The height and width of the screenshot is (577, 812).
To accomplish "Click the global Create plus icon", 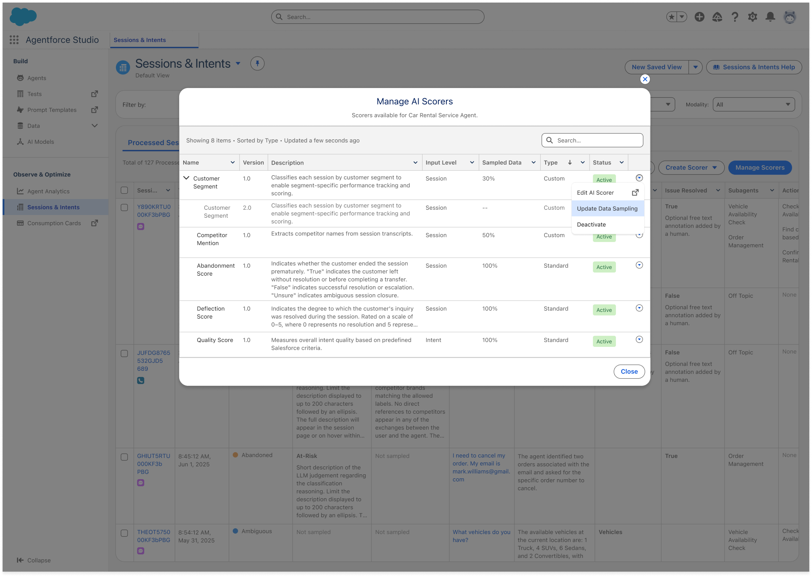I will tap(700, 17).
